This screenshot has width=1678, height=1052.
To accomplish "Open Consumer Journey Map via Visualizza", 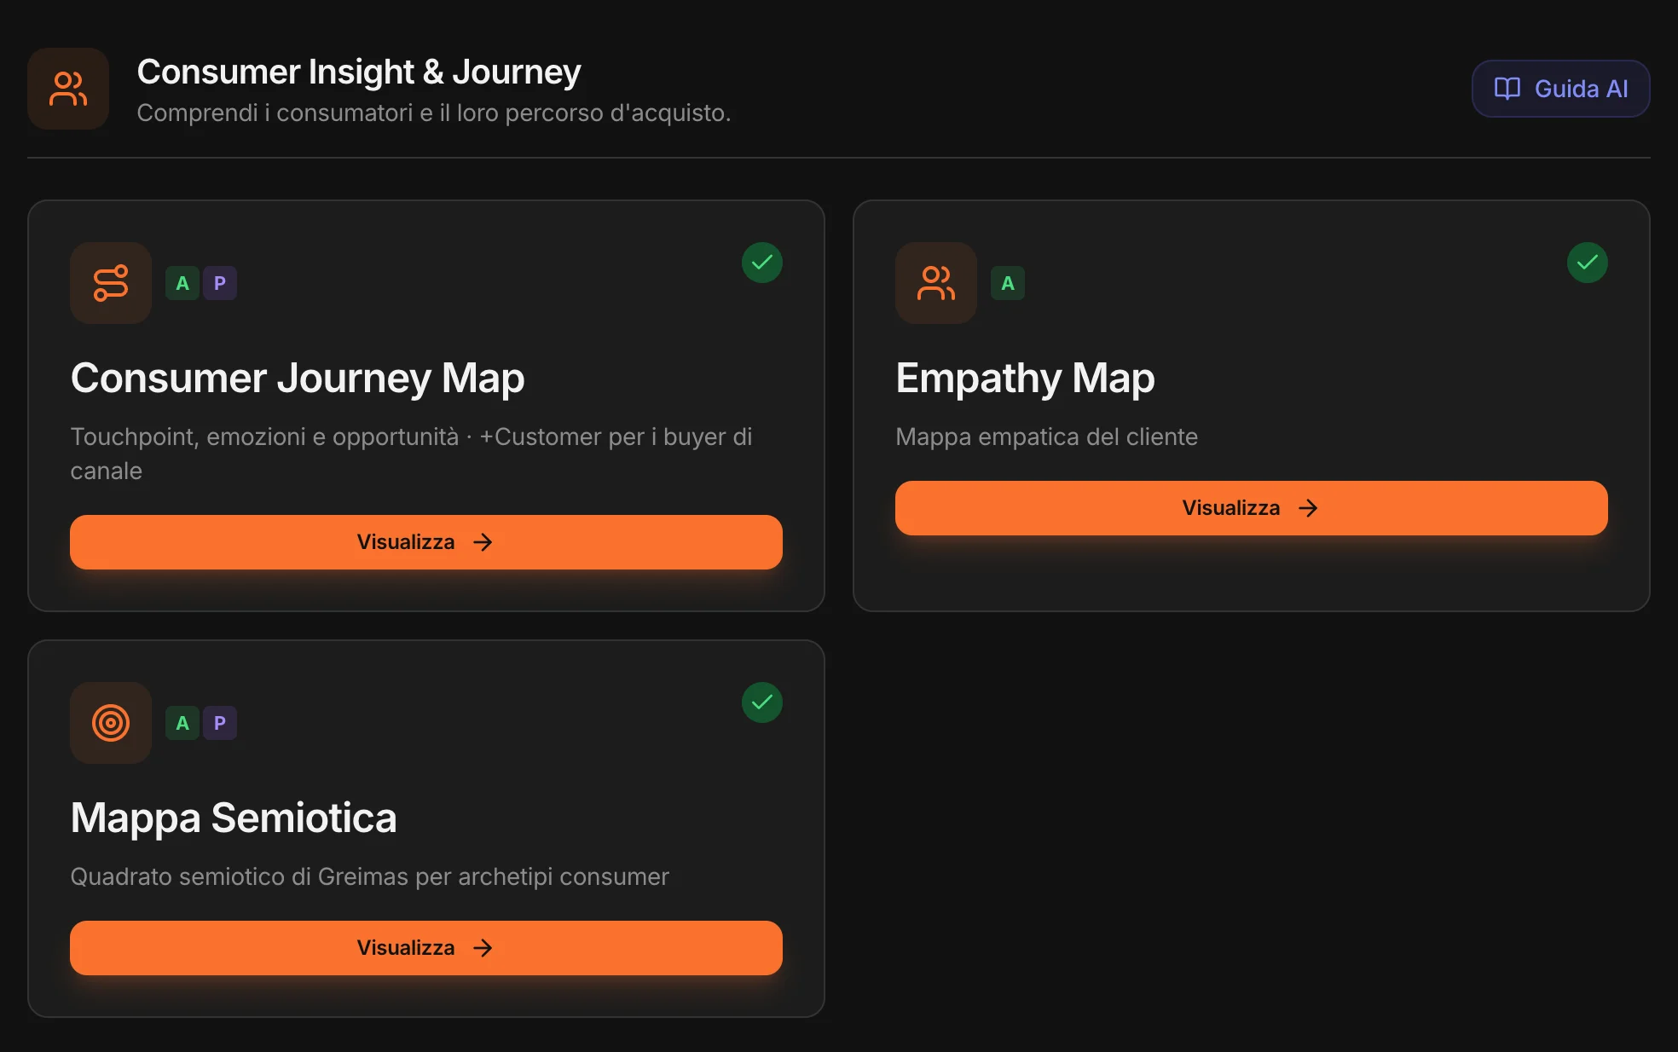I will pyautogui.click(x=426, y=542).
